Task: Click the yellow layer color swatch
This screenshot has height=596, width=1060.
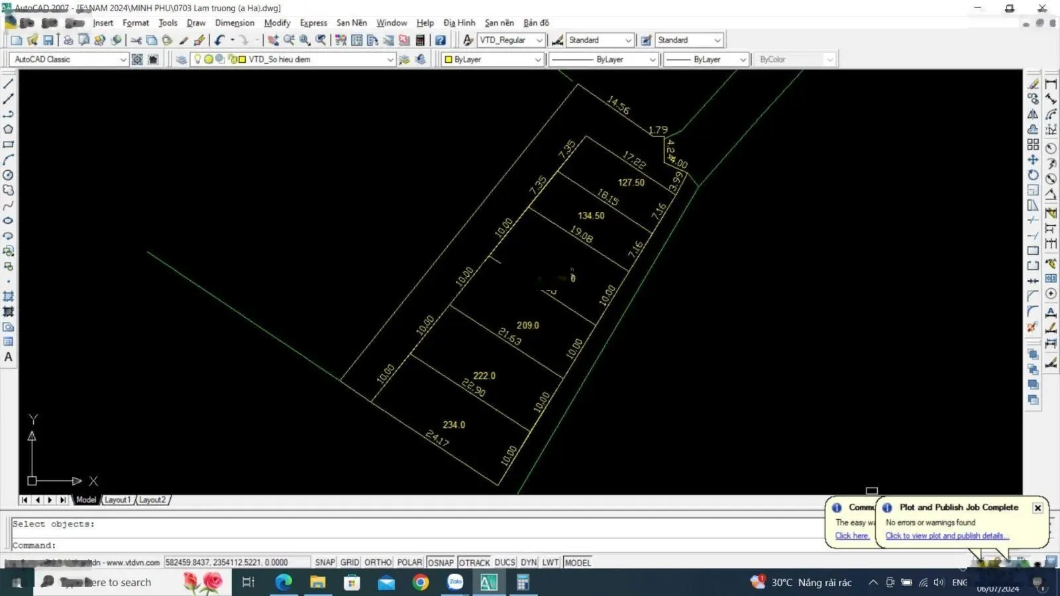Action: (x=242, y=60)
